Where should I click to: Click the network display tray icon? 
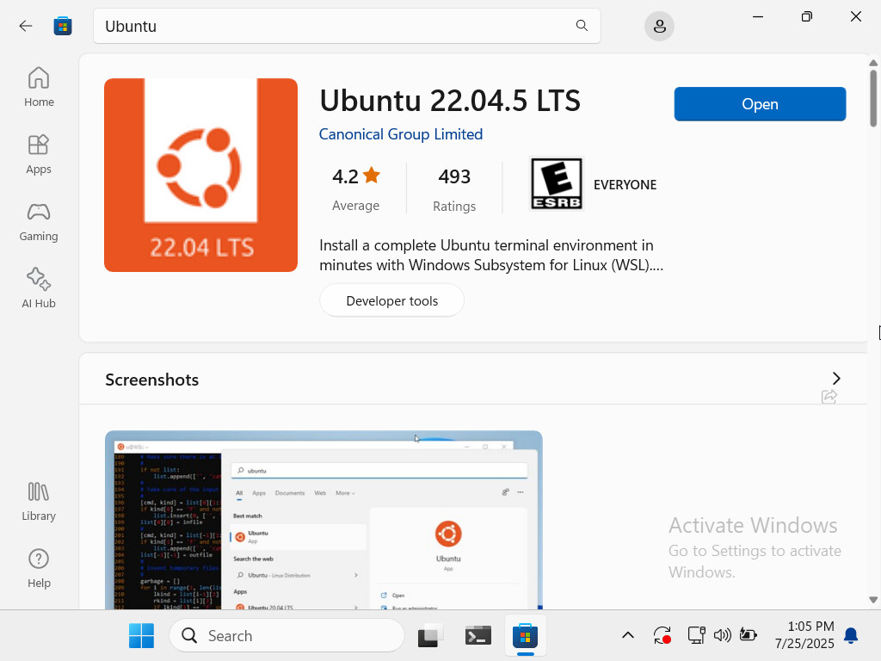[696, 636]
